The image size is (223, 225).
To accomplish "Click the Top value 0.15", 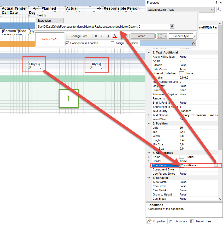I will [182, 132].
